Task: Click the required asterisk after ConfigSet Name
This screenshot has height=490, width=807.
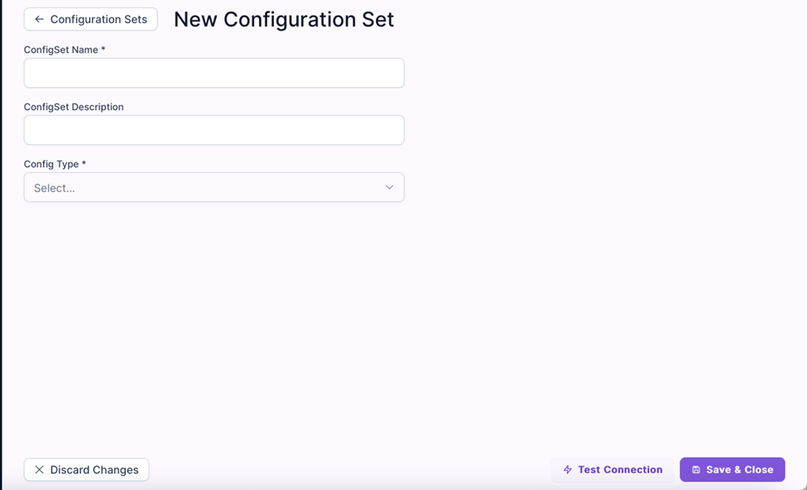Action: pos(103,49)
